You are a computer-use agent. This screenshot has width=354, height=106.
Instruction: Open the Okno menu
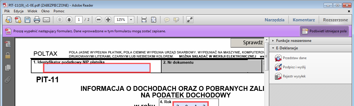(45, 11)
